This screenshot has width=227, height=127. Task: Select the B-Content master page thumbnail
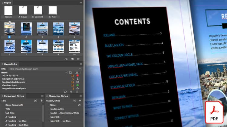38,11
